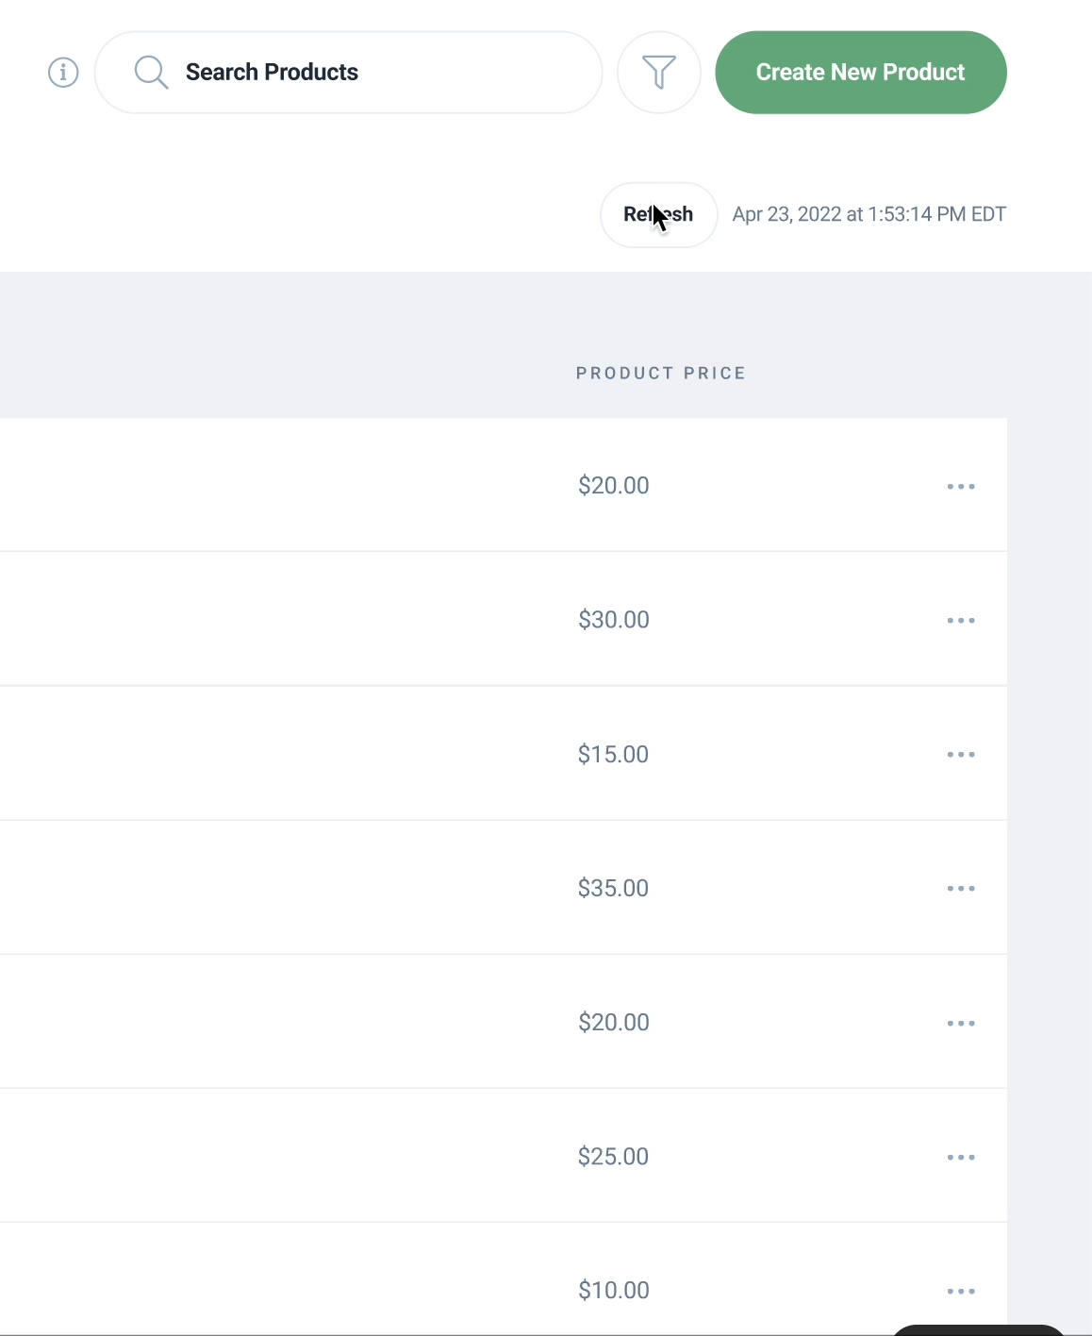Open options menu for first $20.00 product
Viewport: 1092px width, 1336px height.
pos(961,487)
